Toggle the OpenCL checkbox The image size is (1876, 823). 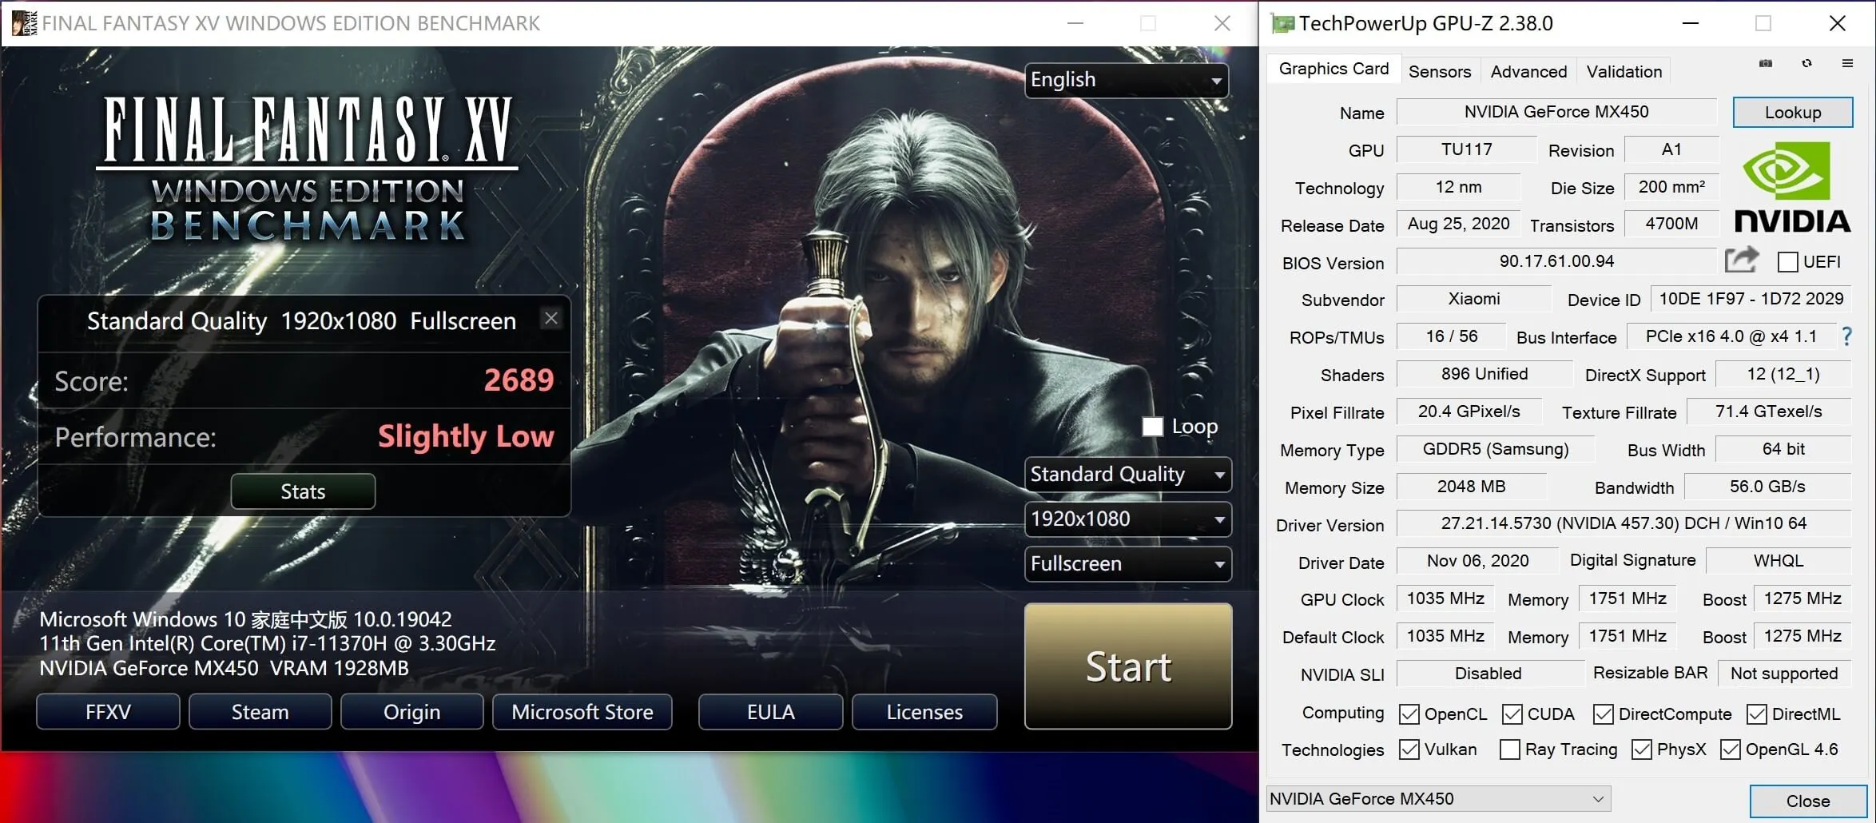(x=1409, y=714)
